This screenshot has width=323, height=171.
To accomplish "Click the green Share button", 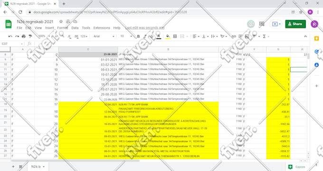I will (295, 24).
